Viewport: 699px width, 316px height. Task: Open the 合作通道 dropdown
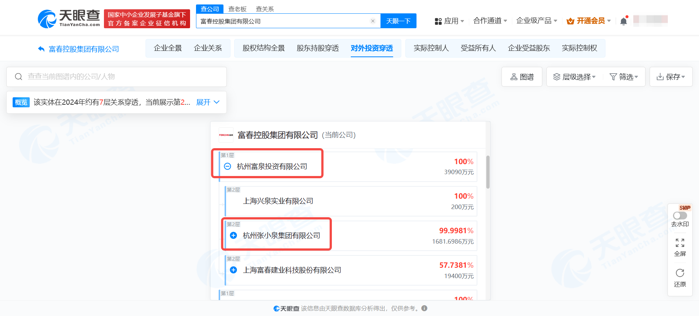click(x=490, y=21)
